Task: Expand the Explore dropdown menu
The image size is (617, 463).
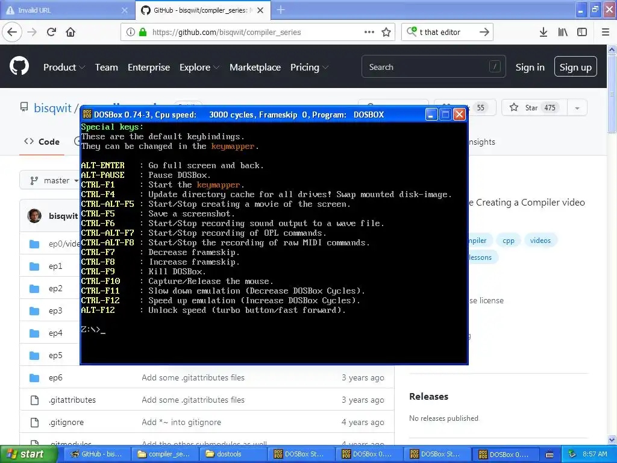Action: (199, 68)
